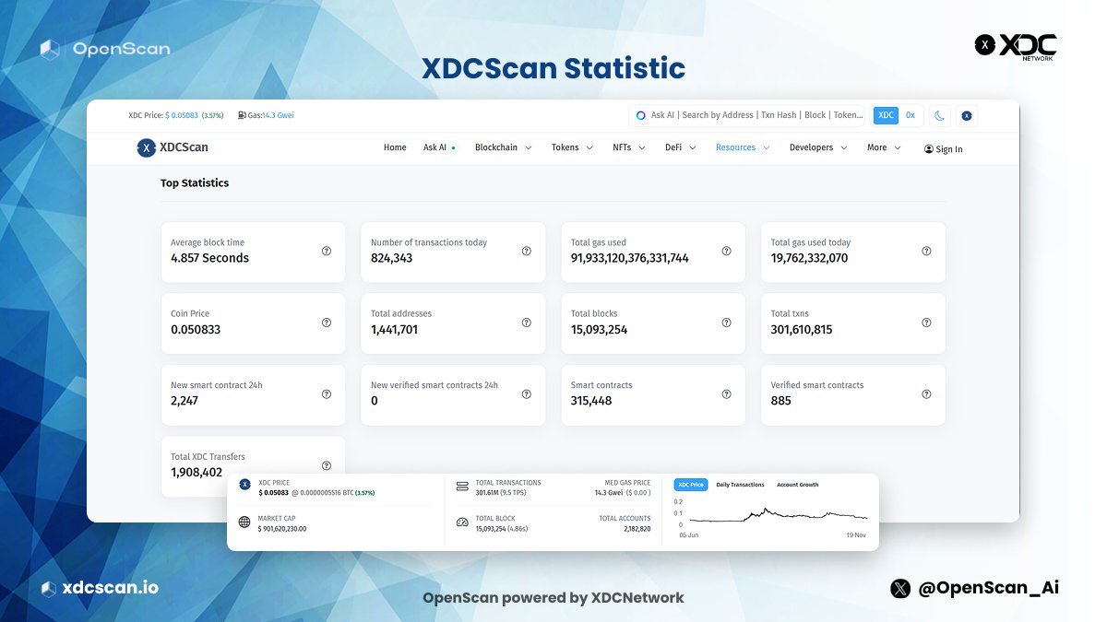Select Home in the navigation menu
Image resolution: width=1107 pixels, height=622 pixels.
(395, 147)
